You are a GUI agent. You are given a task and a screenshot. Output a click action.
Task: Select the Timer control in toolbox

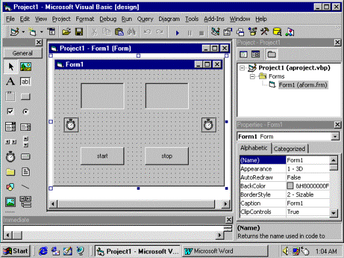[x=11, y=157]
